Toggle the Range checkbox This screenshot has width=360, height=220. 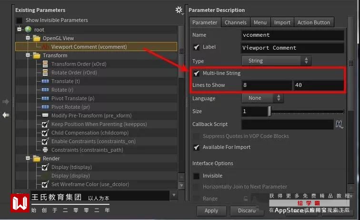pos(196,199)
